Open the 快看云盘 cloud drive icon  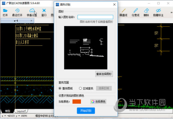pos(32,13)
